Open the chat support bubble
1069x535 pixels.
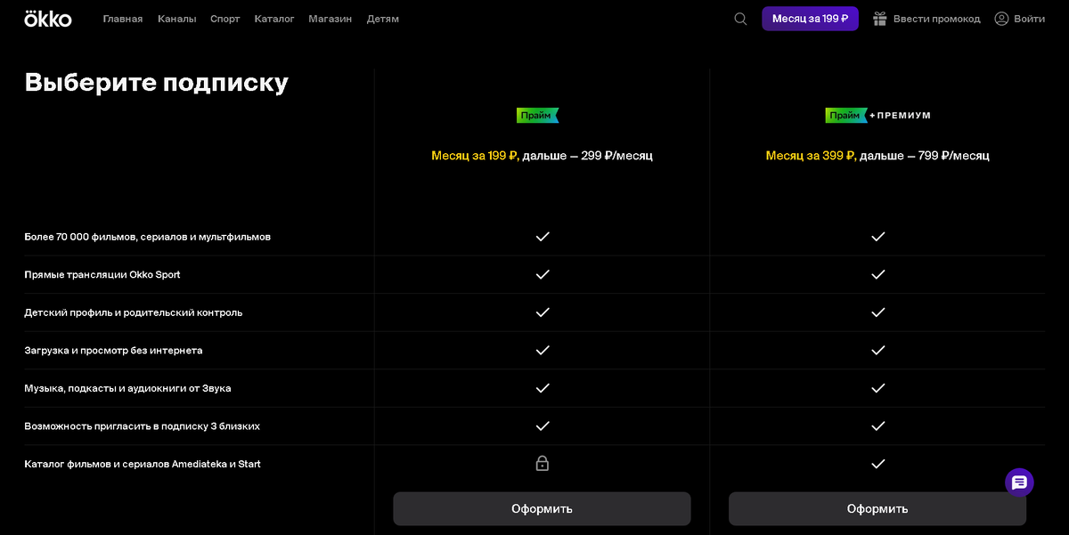tap(1019, 482)
